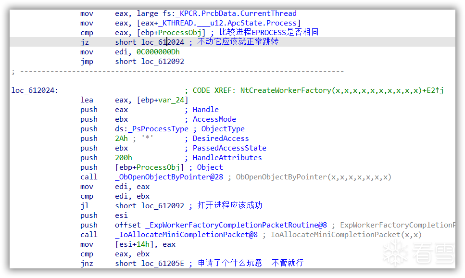Select offset _ExpWorkerFactoryCompletionPacketRoutine@8 operand
Viewport: 465px width, 278px height.
pos(221,225)
